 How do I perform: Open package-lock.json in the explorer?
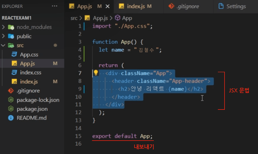[38, 100]
